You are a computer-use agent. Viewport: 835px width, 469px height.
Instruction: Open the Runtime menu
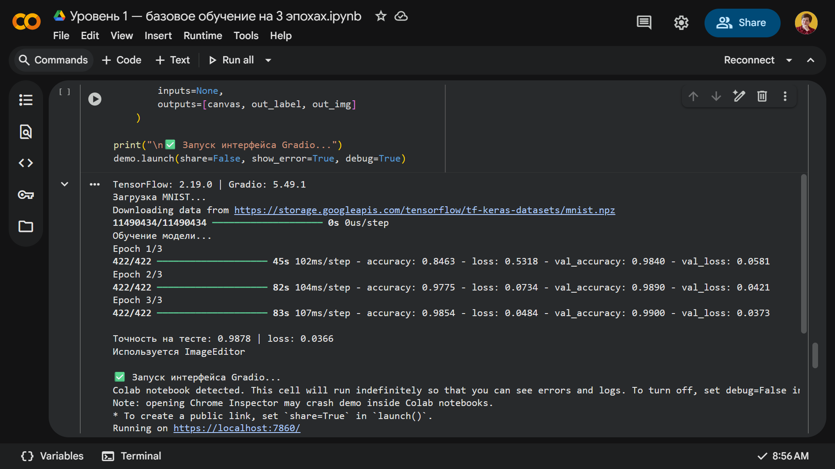click(x=203, y=36)
